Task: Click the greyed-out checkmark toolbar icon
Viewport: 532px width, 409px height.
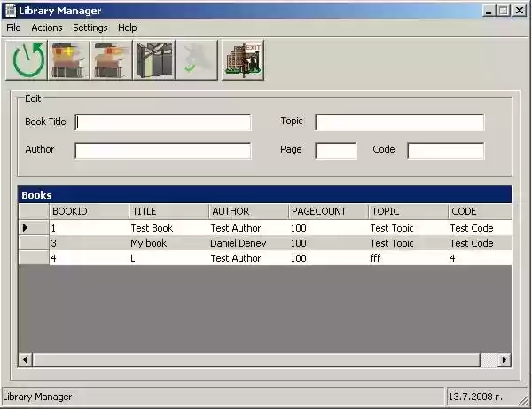Action: point(197,60)
